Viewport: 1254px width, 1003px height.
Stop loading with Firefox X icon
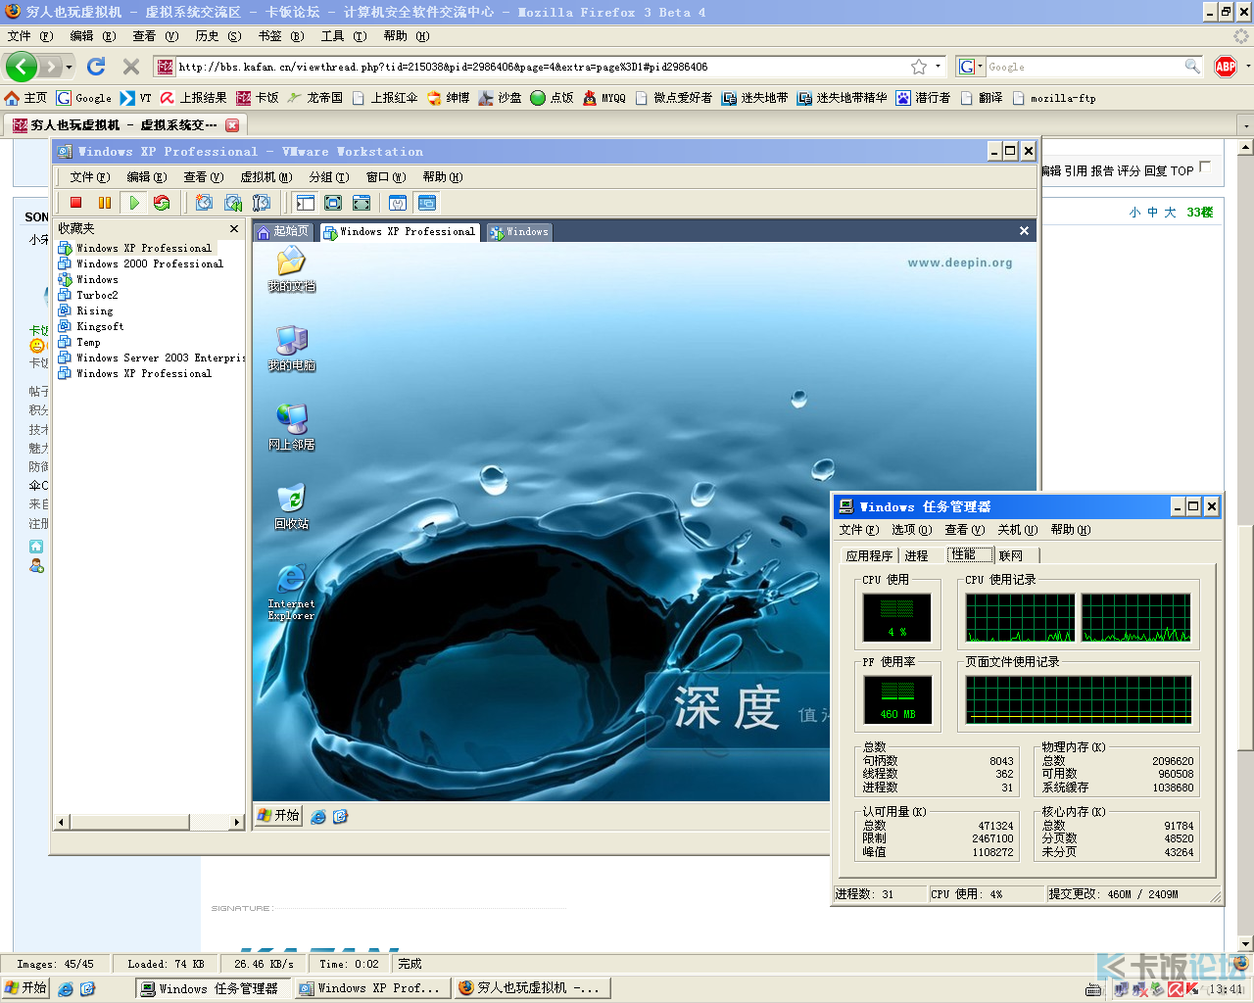click(x=131, y=67)
